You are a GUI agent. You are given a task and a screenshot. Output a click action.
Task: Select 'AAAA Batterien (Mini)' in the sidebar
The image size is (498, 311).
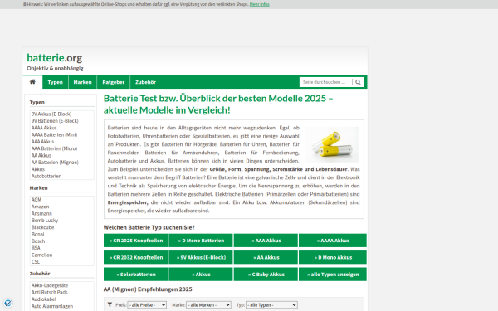pos(54,135)
